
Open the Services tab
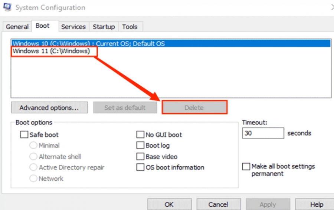point(73,27)
